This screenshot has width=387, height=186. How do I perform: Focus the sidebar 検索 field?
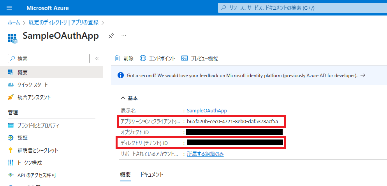point(49,59)
